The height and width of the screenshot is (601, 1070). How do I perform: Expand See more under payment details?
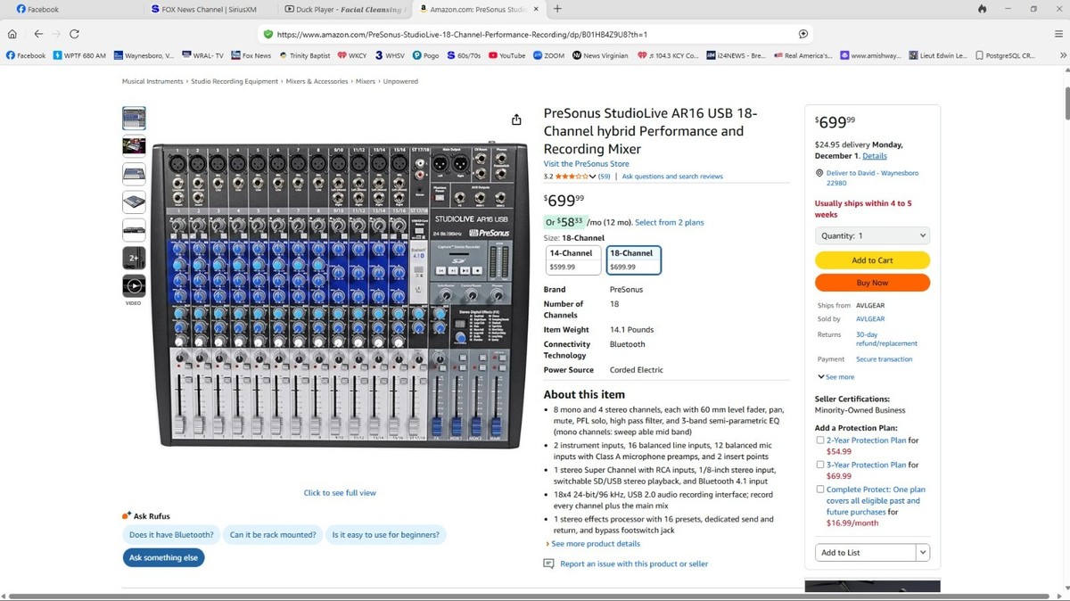[x=836, y=377]
